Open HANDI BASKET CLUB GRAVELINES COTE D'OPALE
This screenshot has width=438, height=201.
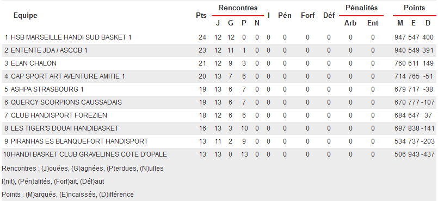89,154
